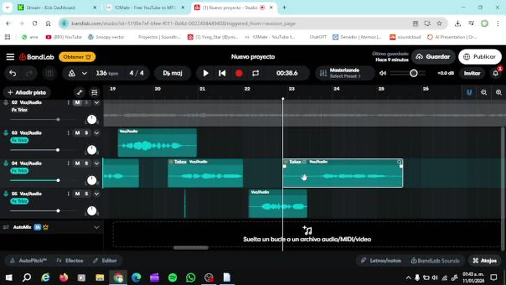Open the Masterizando Select Preset menu
This screenshot has height=285, width=506.
pyautogui.click(x=345, y=73)
